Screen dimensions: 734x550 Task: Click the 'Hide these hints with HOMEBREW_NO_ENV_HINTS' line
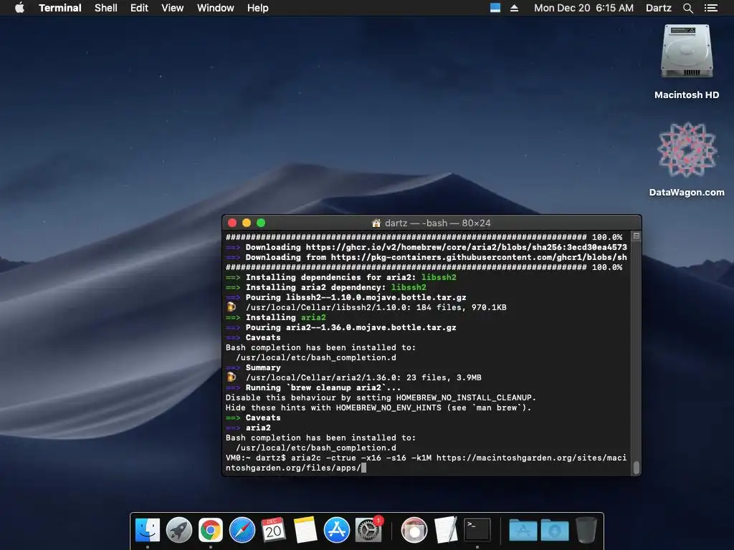coord(378,407)
